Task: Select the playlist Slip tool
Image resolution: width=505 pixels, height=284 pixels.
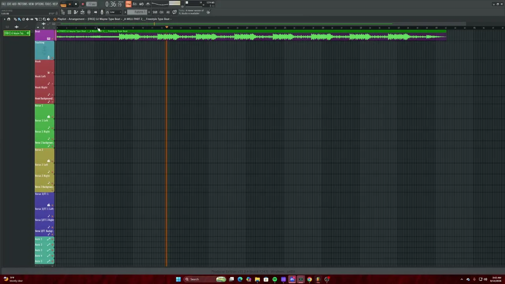Action: (32, 19)
